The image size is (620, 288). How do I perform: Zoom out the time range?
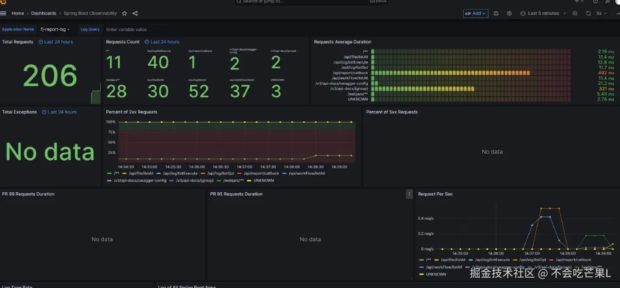[x=575, y=13]
